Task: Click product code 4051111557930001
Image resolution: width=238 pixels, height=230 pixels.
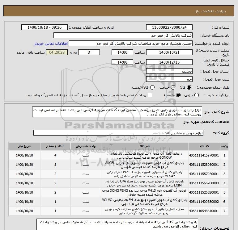Action: click(204, 174)
